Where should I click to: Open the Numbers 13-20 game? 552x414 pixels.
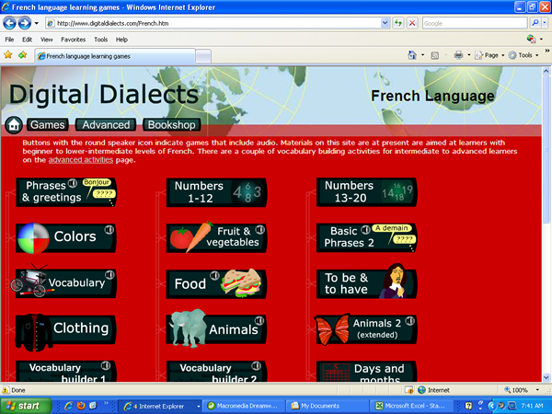coord(366,192)
